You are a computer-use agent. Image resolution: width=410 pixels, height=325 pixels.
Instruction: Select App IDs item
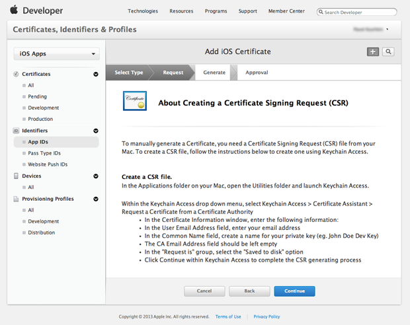56,142
